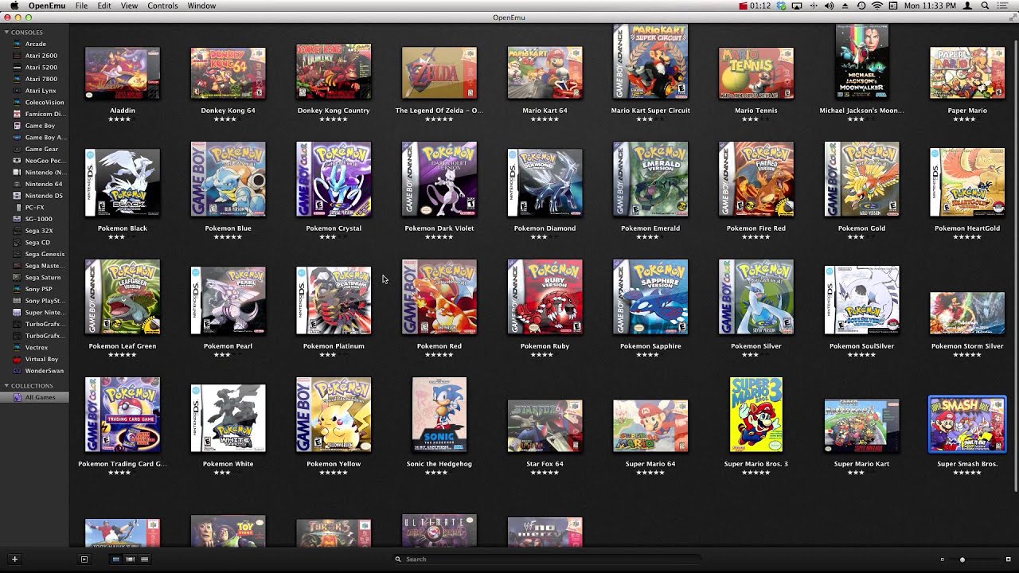Open the Nintendo 64 library
The width and height of the screenshot is (1019, 573).
pyautogui.click(x=34, y=184)
